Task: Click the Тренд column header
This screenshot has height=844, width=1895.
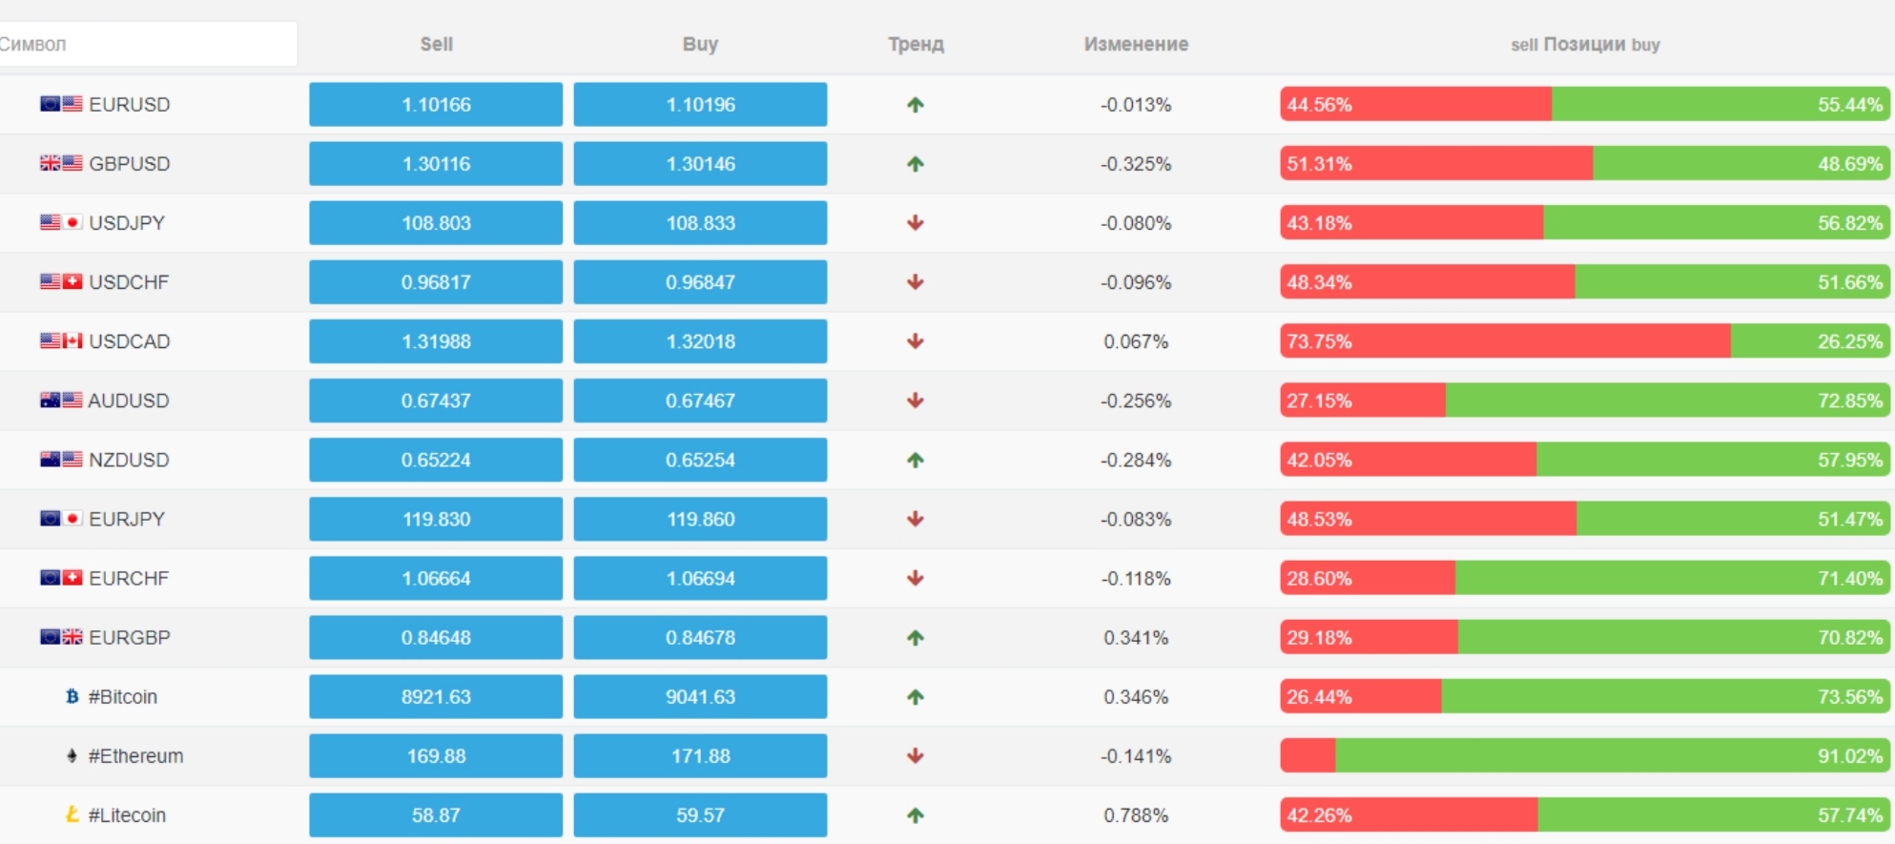Action: pyautogui.click(x=916, y=44)
